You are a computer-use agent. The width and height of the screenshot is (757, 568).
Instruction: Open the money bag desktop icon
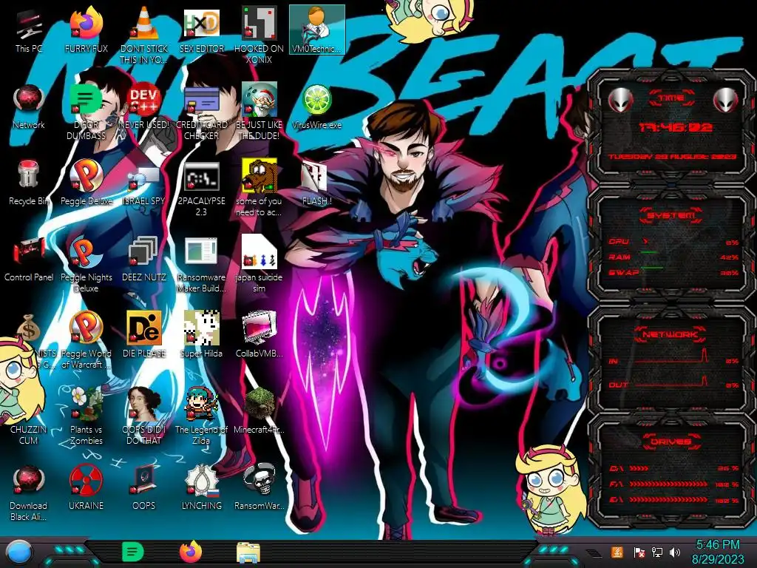[29, 328]
